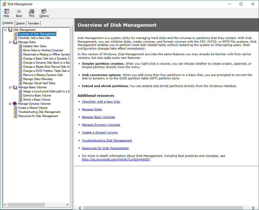259x210 pixels.
Task: Switch to the Search tab
Action: click(21, 23)
